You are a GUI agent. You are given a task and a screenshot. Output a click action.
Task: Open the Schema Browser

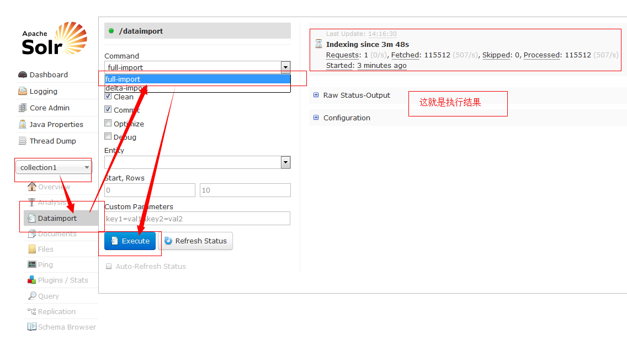tap(67, 327)
